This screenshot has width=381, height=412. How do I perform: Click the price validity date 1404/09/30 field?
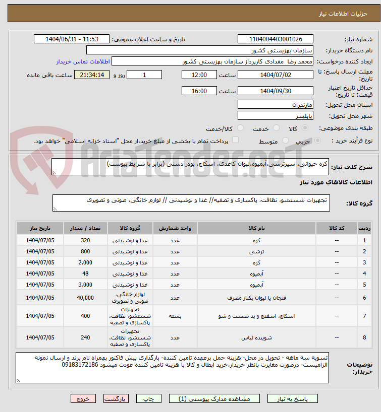[276, 91]
